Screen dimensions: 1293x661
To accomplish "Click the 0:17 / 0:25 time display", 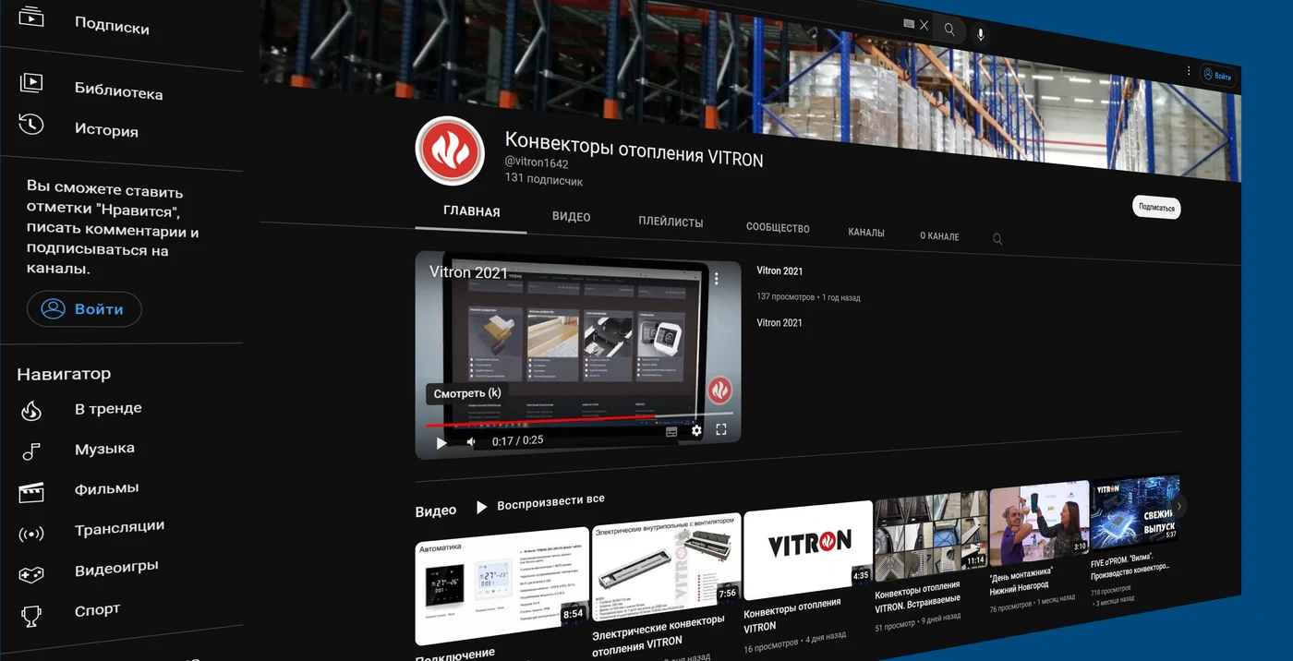I will click(517, 440).
